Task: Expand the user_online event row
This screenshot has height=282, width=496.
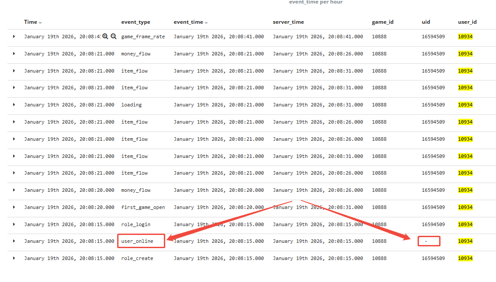Action: point(14,241)
